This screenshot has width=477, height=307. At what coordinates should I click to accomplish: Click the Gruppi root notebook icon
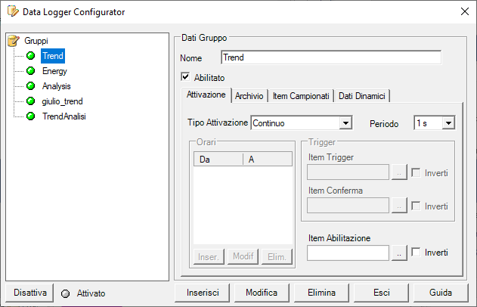pyautogui.click(x=13, y=41)
